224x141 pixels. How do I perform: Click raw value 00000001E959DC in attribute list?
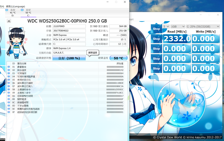[x=115, y=90]
